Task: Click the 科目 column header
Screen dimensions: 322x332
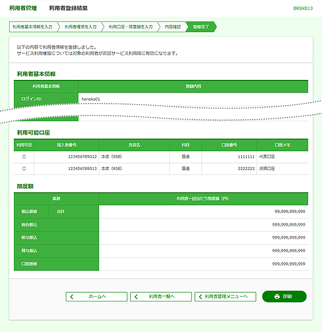Action: click(185, 145)
